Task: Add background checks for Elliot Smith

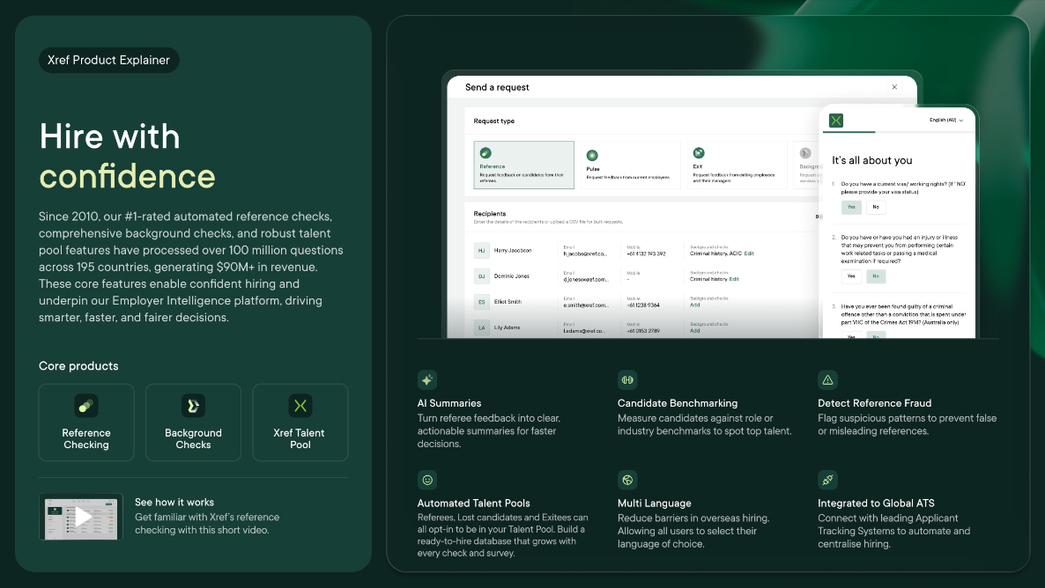Action: (x=694, y=305)
